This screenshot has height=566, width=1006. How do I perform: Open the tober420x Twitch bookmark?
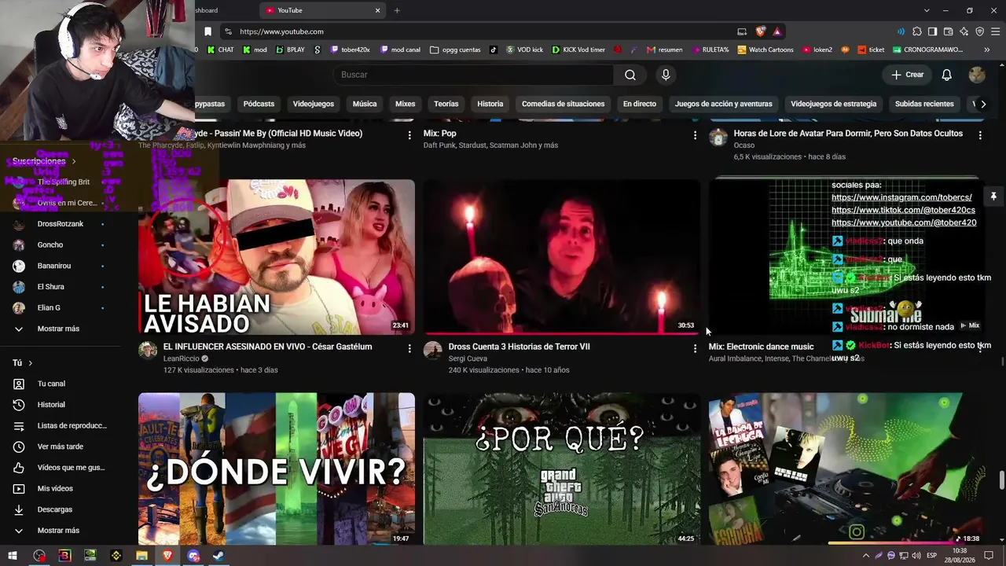tap(350, 50)
